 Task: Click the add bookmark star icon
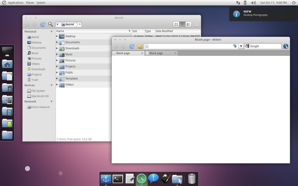pos(140,46)
